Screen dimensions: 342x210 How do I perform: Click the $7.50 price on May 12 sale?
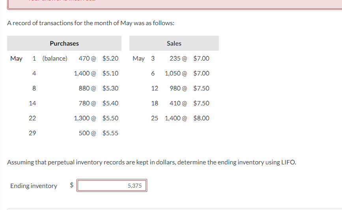click(x=201, y=88)
